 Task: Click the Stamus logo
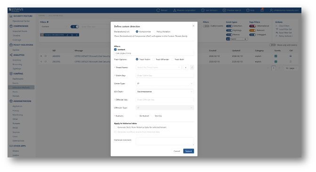point(16,10)
